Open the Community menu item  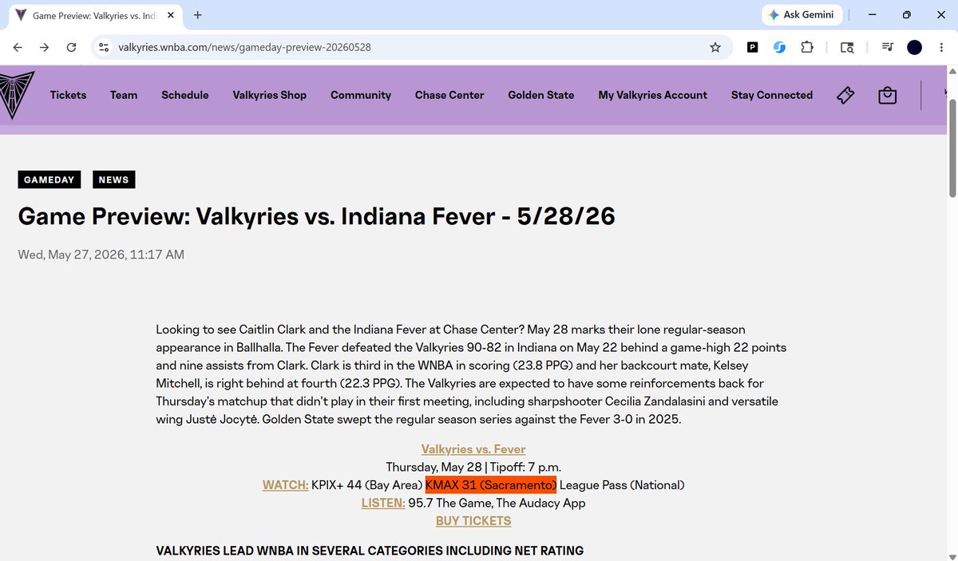tap(361, 95)
